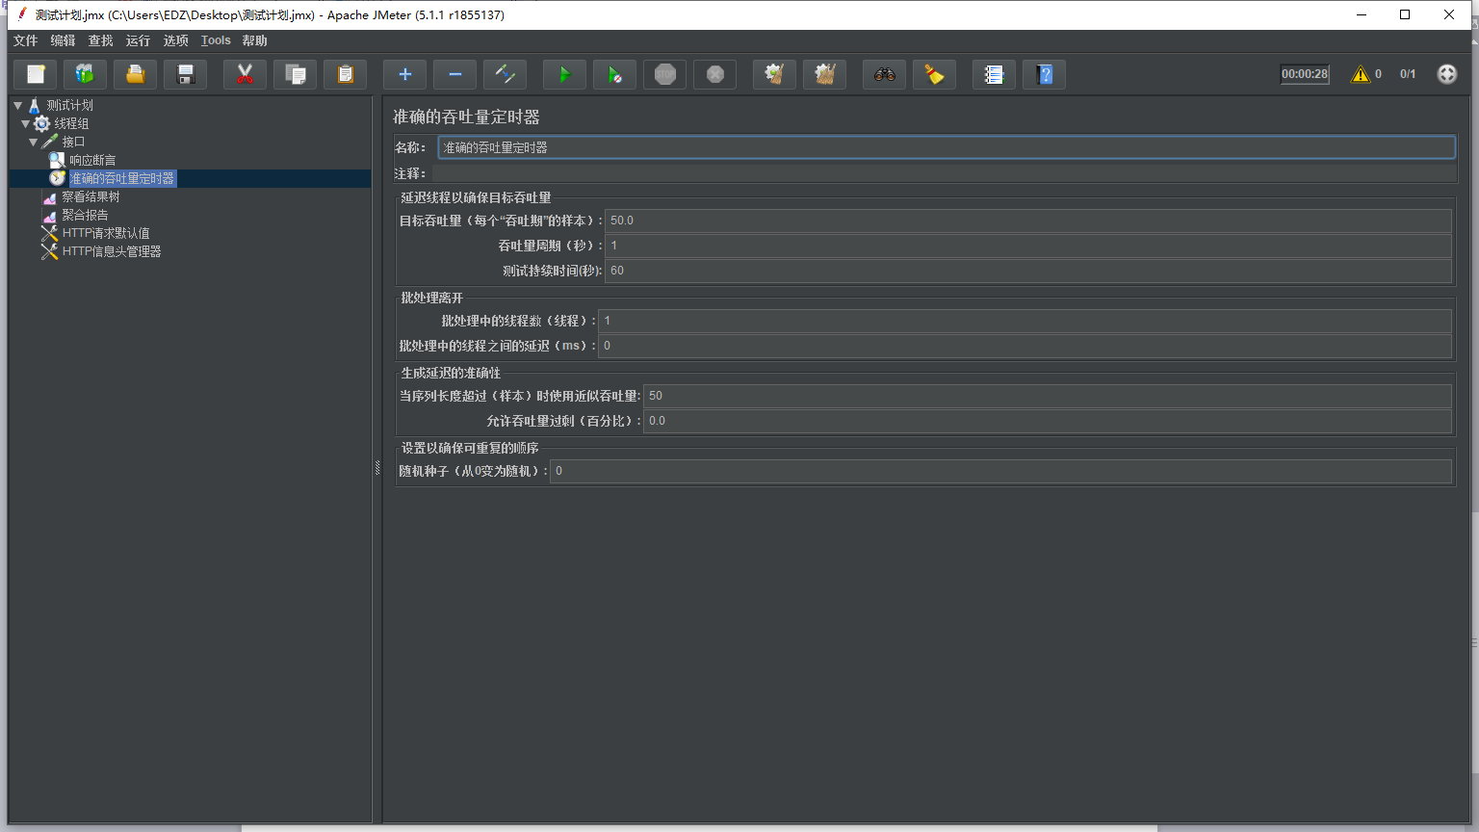Click the 目标吞吐量 input field
Image resolution: width=1479 pixels, height=832 pixels.
[1026, 221]
